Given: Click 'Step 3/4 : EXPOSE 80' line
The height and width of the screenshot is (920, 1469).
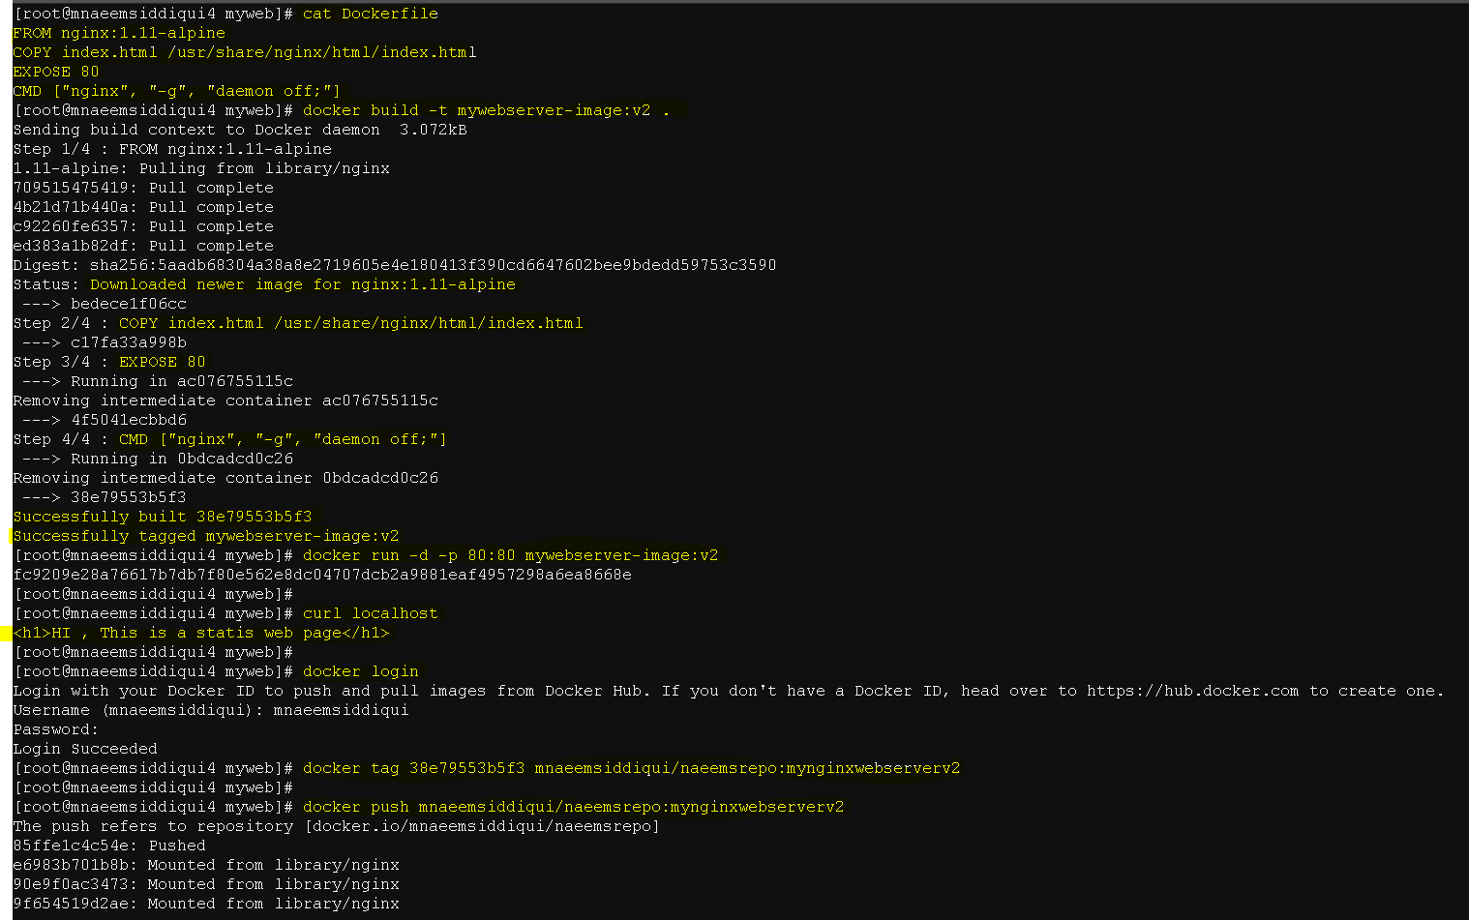Looking at the screenshot, I should click(x=109, y=362).
